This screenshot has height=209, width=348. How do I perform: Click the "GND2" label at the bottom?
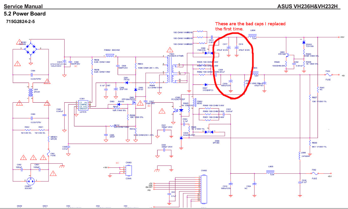(19, 206)
